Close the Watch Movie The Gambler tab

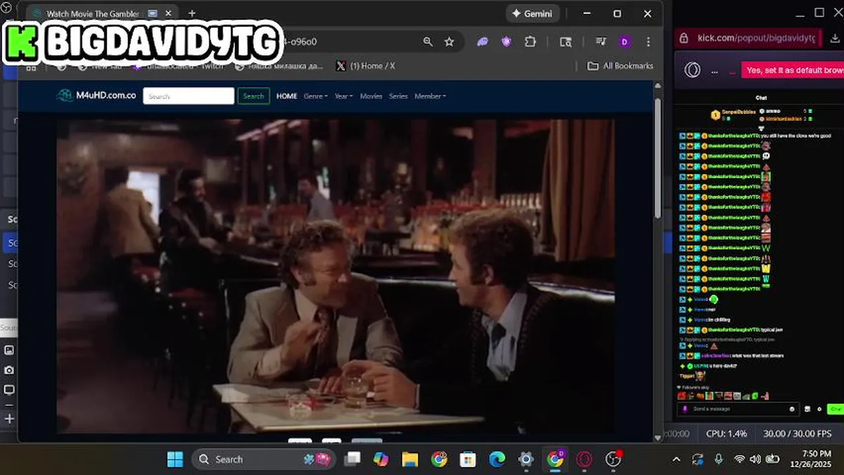point(168,14)
